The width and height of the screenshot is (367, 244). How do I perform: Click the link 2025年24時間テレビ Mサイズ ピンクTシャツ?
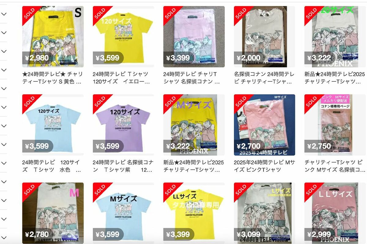[264, 166]
